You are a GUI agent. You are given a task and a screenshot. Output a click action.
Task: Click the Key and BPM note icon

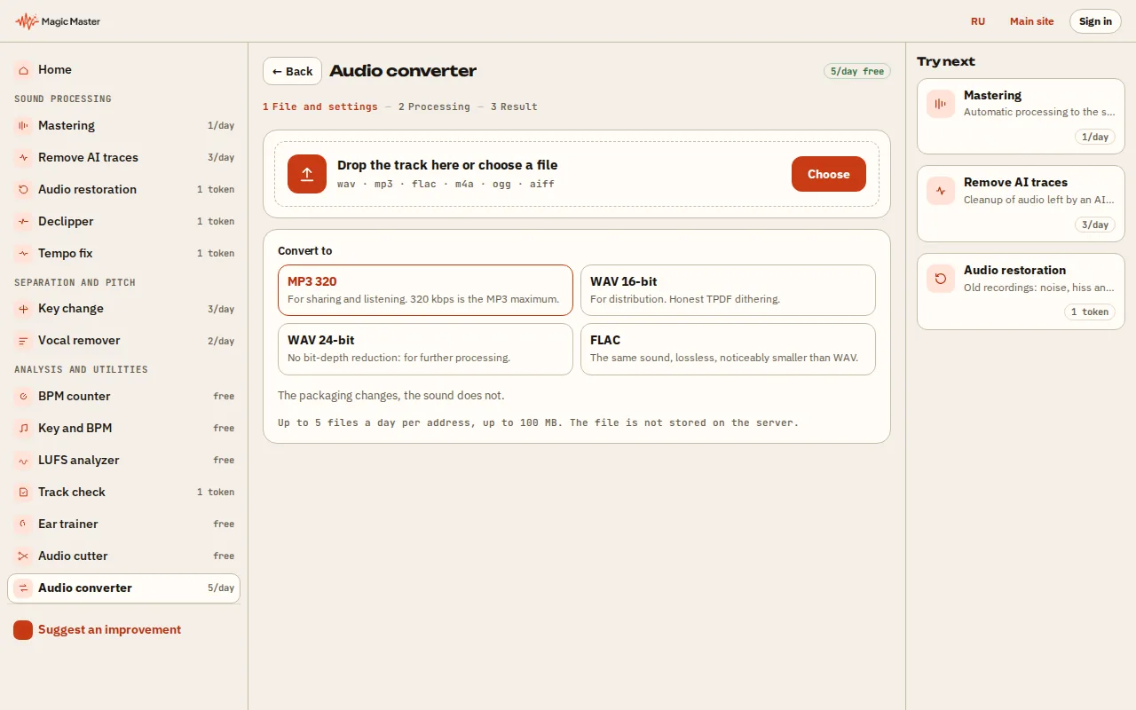pyautogui.click(x=23, y=429)
